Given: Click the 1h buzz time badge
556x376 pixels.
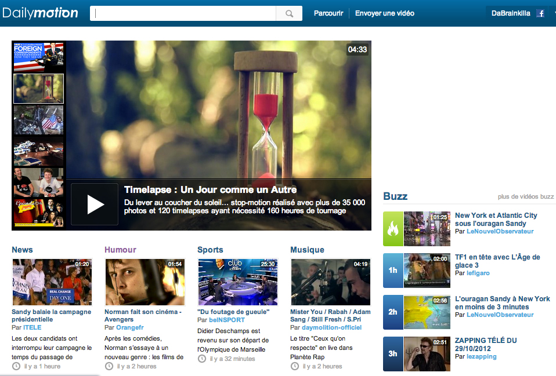Looking at the screenshot, I should (x=393, y=271).
